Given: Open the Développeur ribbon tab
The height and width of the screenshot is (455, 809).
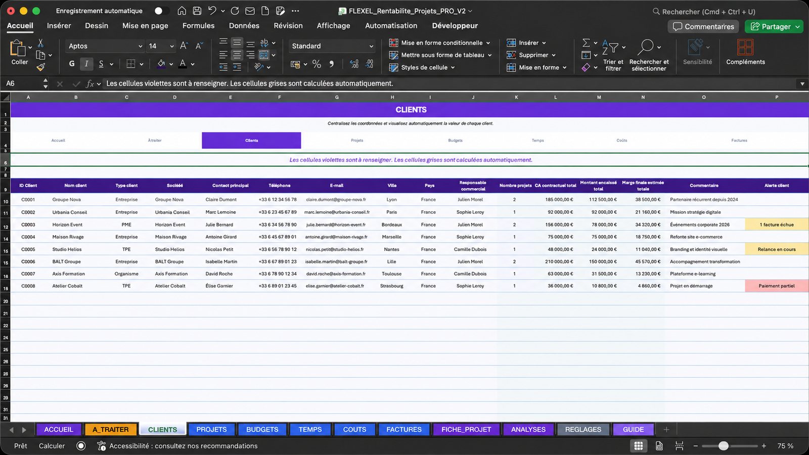Looking at the screenshot, I should 455,26.
